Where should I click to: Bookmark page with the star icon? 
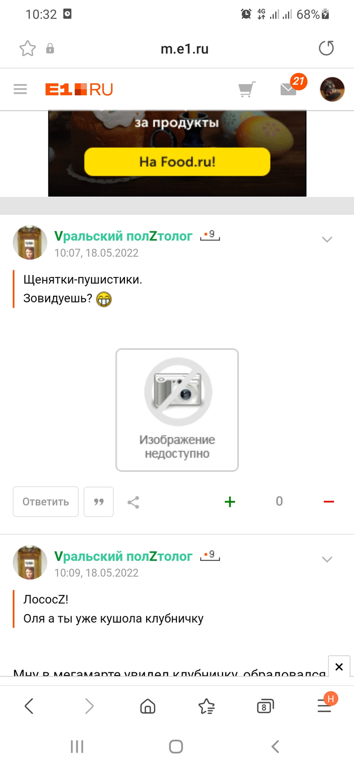(28, 49)
